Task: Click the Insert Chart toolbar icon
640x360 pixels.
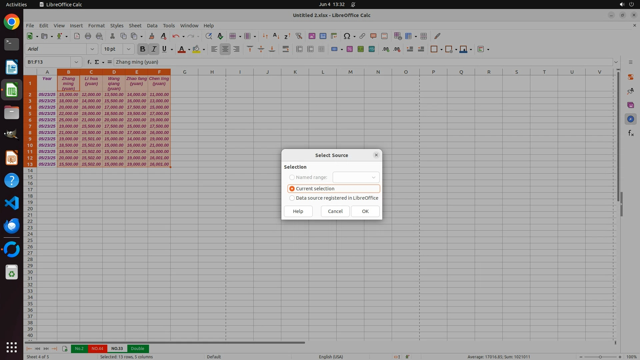Action: (323, 36)
